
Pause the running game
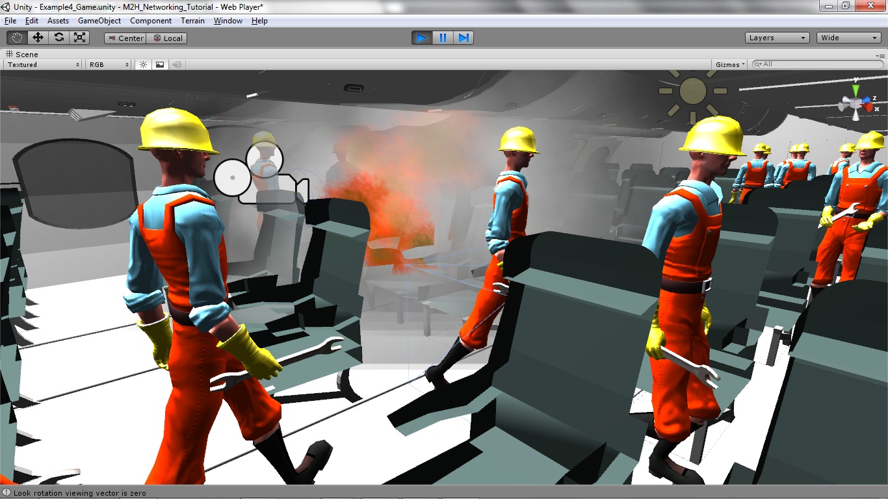tap(443, 38)
